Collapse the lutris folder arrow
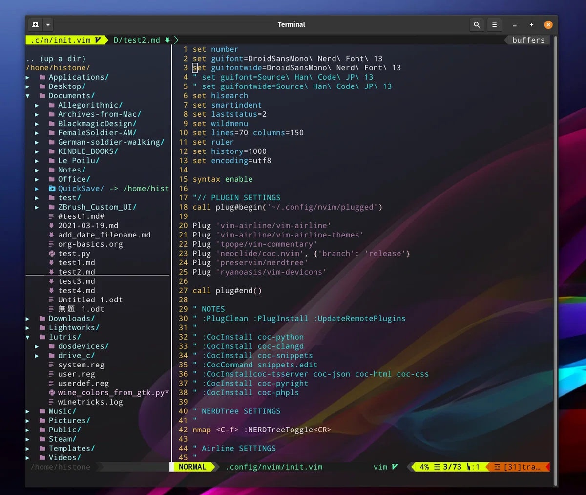This screenshot has width=586, height=495. click(28, 337)
